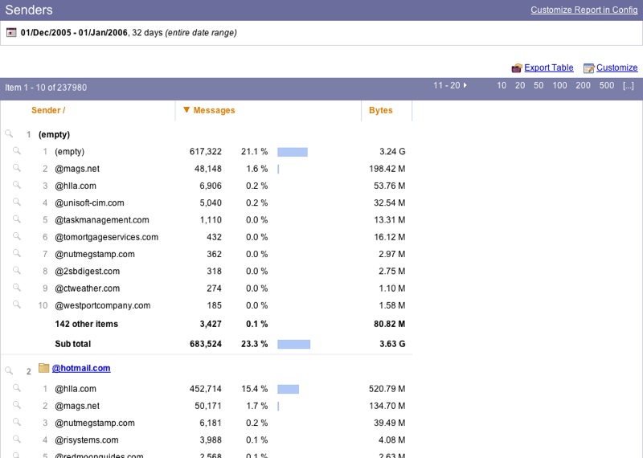Screen dimensions: 643x458
Task: Click magnifier icon beside group 1 (empty)
Action: 9,134
